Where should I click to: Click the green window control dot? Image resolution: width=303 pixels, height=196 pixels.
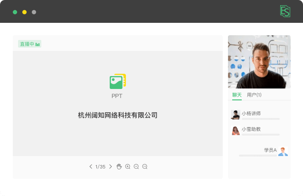coord(15,12)
